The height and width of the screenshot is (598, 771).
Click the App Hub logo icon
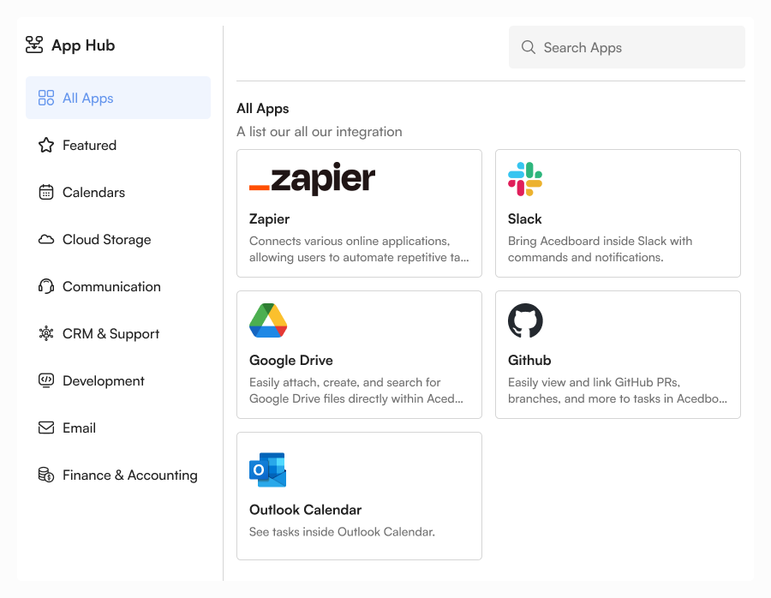click(34, 45)
